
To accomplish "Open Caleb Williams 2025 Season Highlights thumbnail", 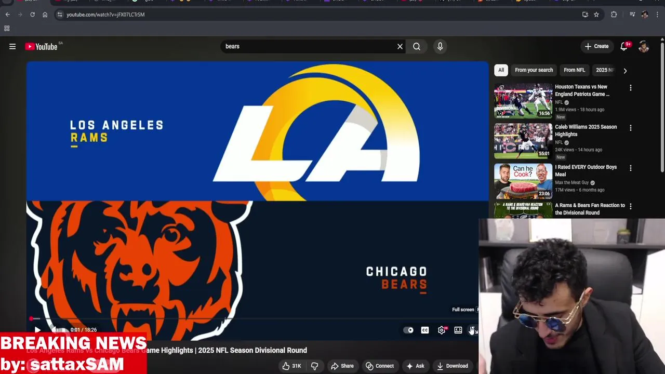I will [523, 141].
